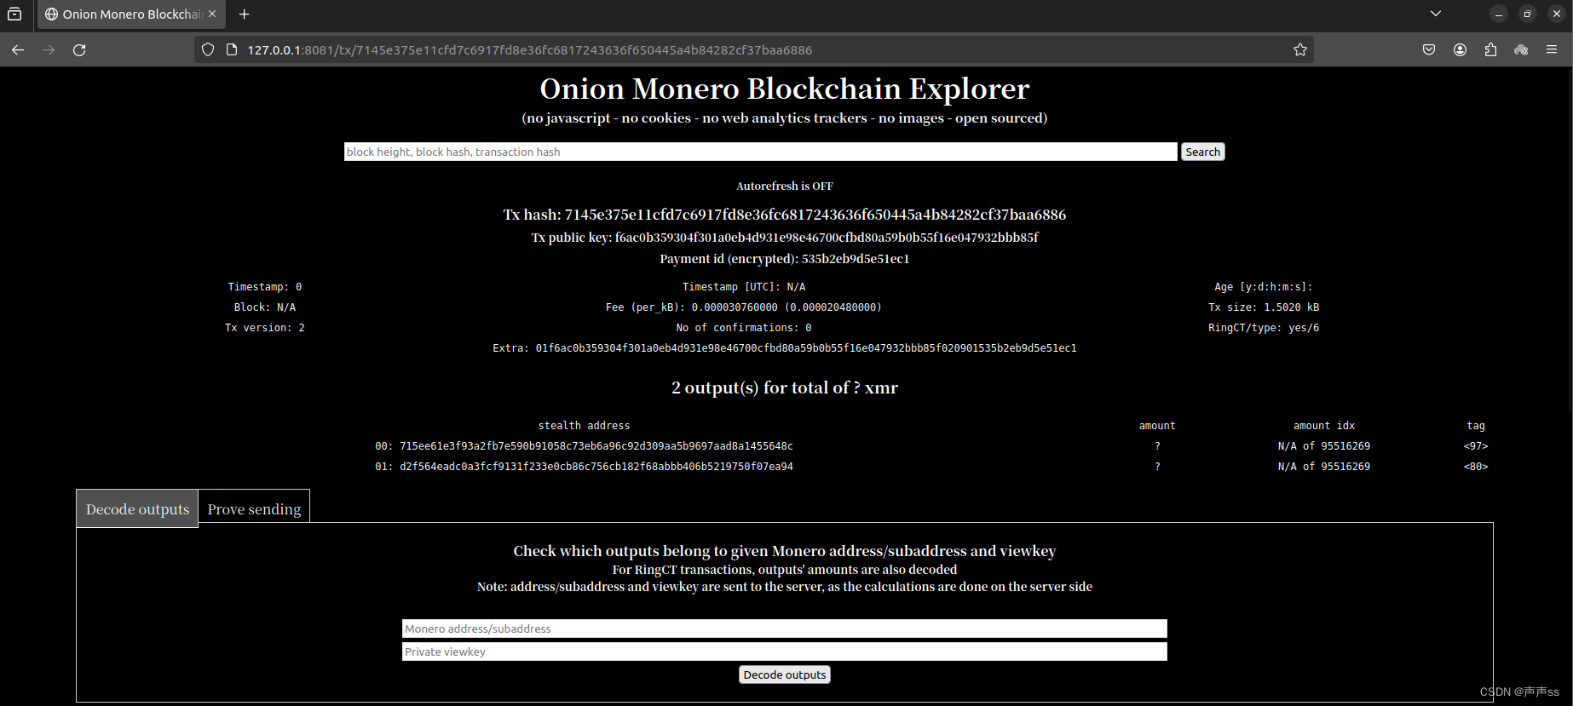
Task: Click the RingCT/type: yes/6 text
Action: pos(1264,328)
